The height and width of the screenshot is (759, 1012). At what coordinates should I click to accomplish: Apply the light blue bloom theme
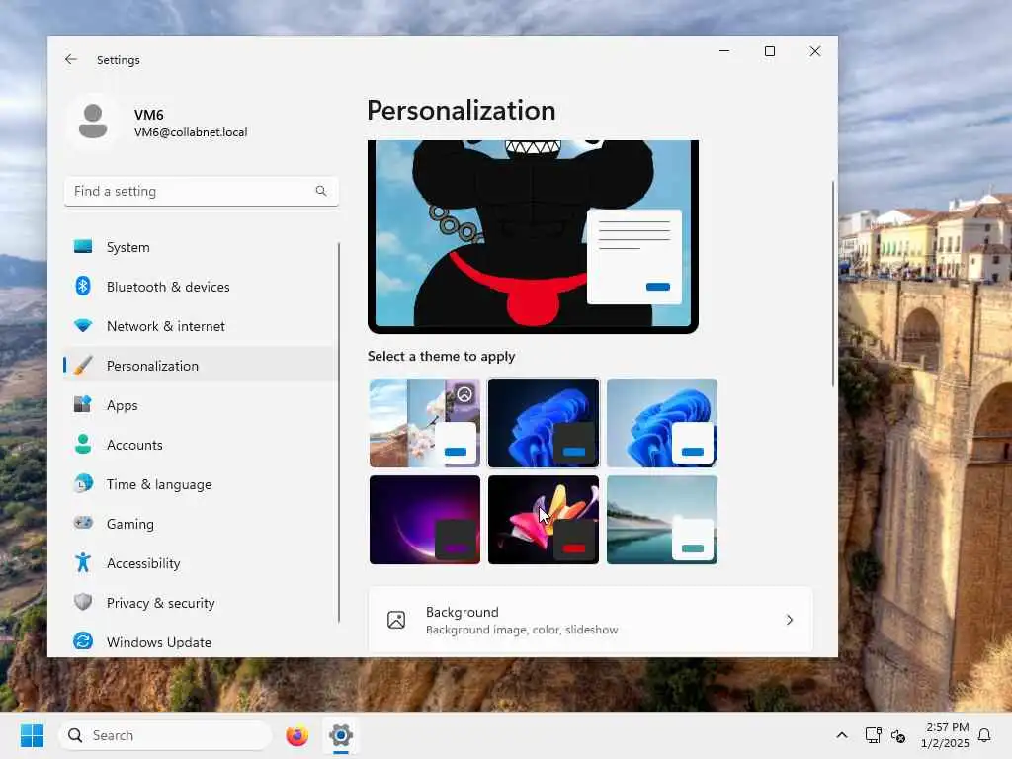pyautogui.click(x=662, y=423)
